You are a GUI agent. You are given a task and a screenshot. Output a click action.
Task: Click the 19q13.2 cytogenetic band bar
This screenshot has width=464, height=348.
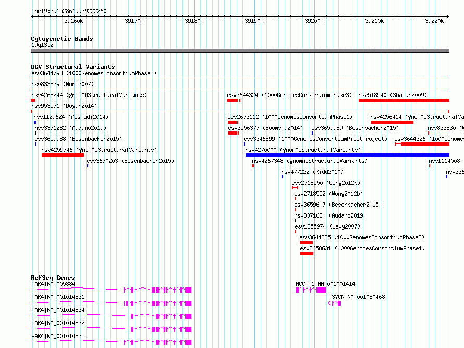(x=240, y=51)
